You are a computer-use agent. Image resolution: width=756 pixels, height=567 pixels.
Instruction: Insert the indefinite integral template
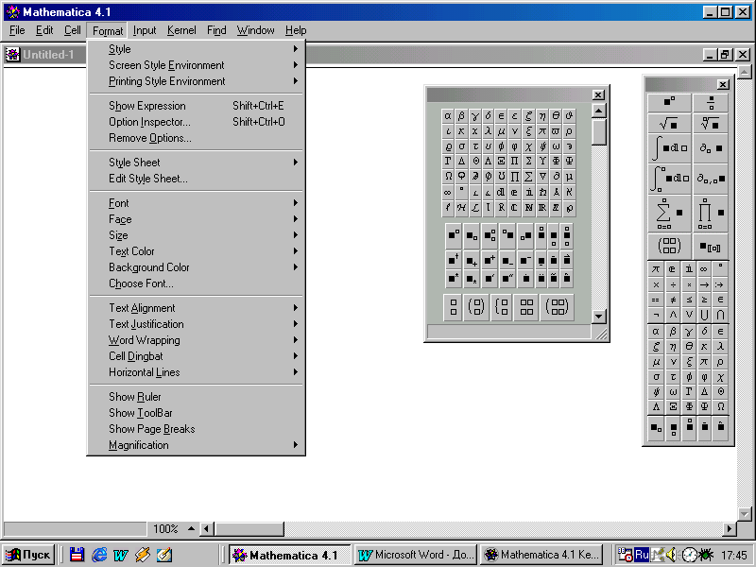pyautogui.click(x=669, y=148)
